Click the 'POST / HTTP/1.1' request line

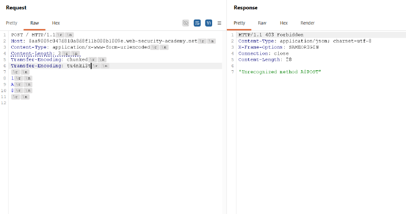point(33,35)
